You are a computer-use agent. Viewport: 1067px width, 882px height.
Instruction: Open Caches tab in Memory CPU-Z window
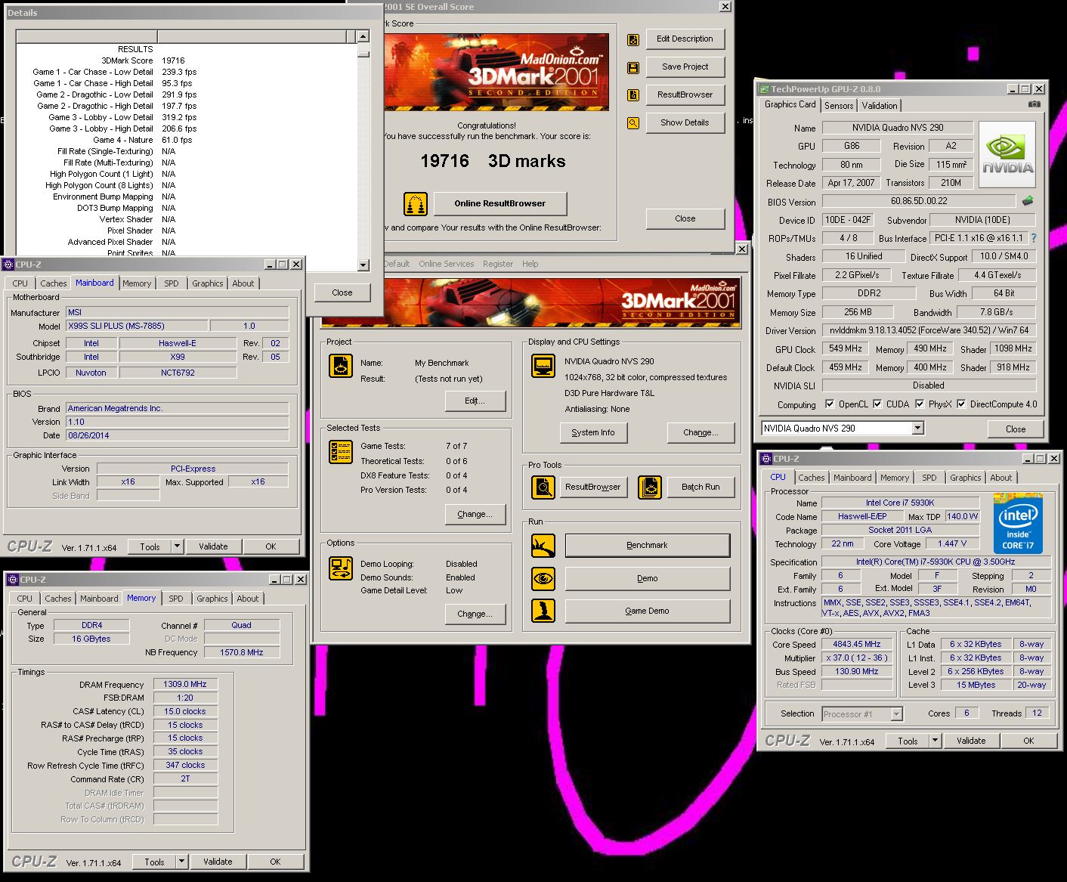click(x=58, y=599)
